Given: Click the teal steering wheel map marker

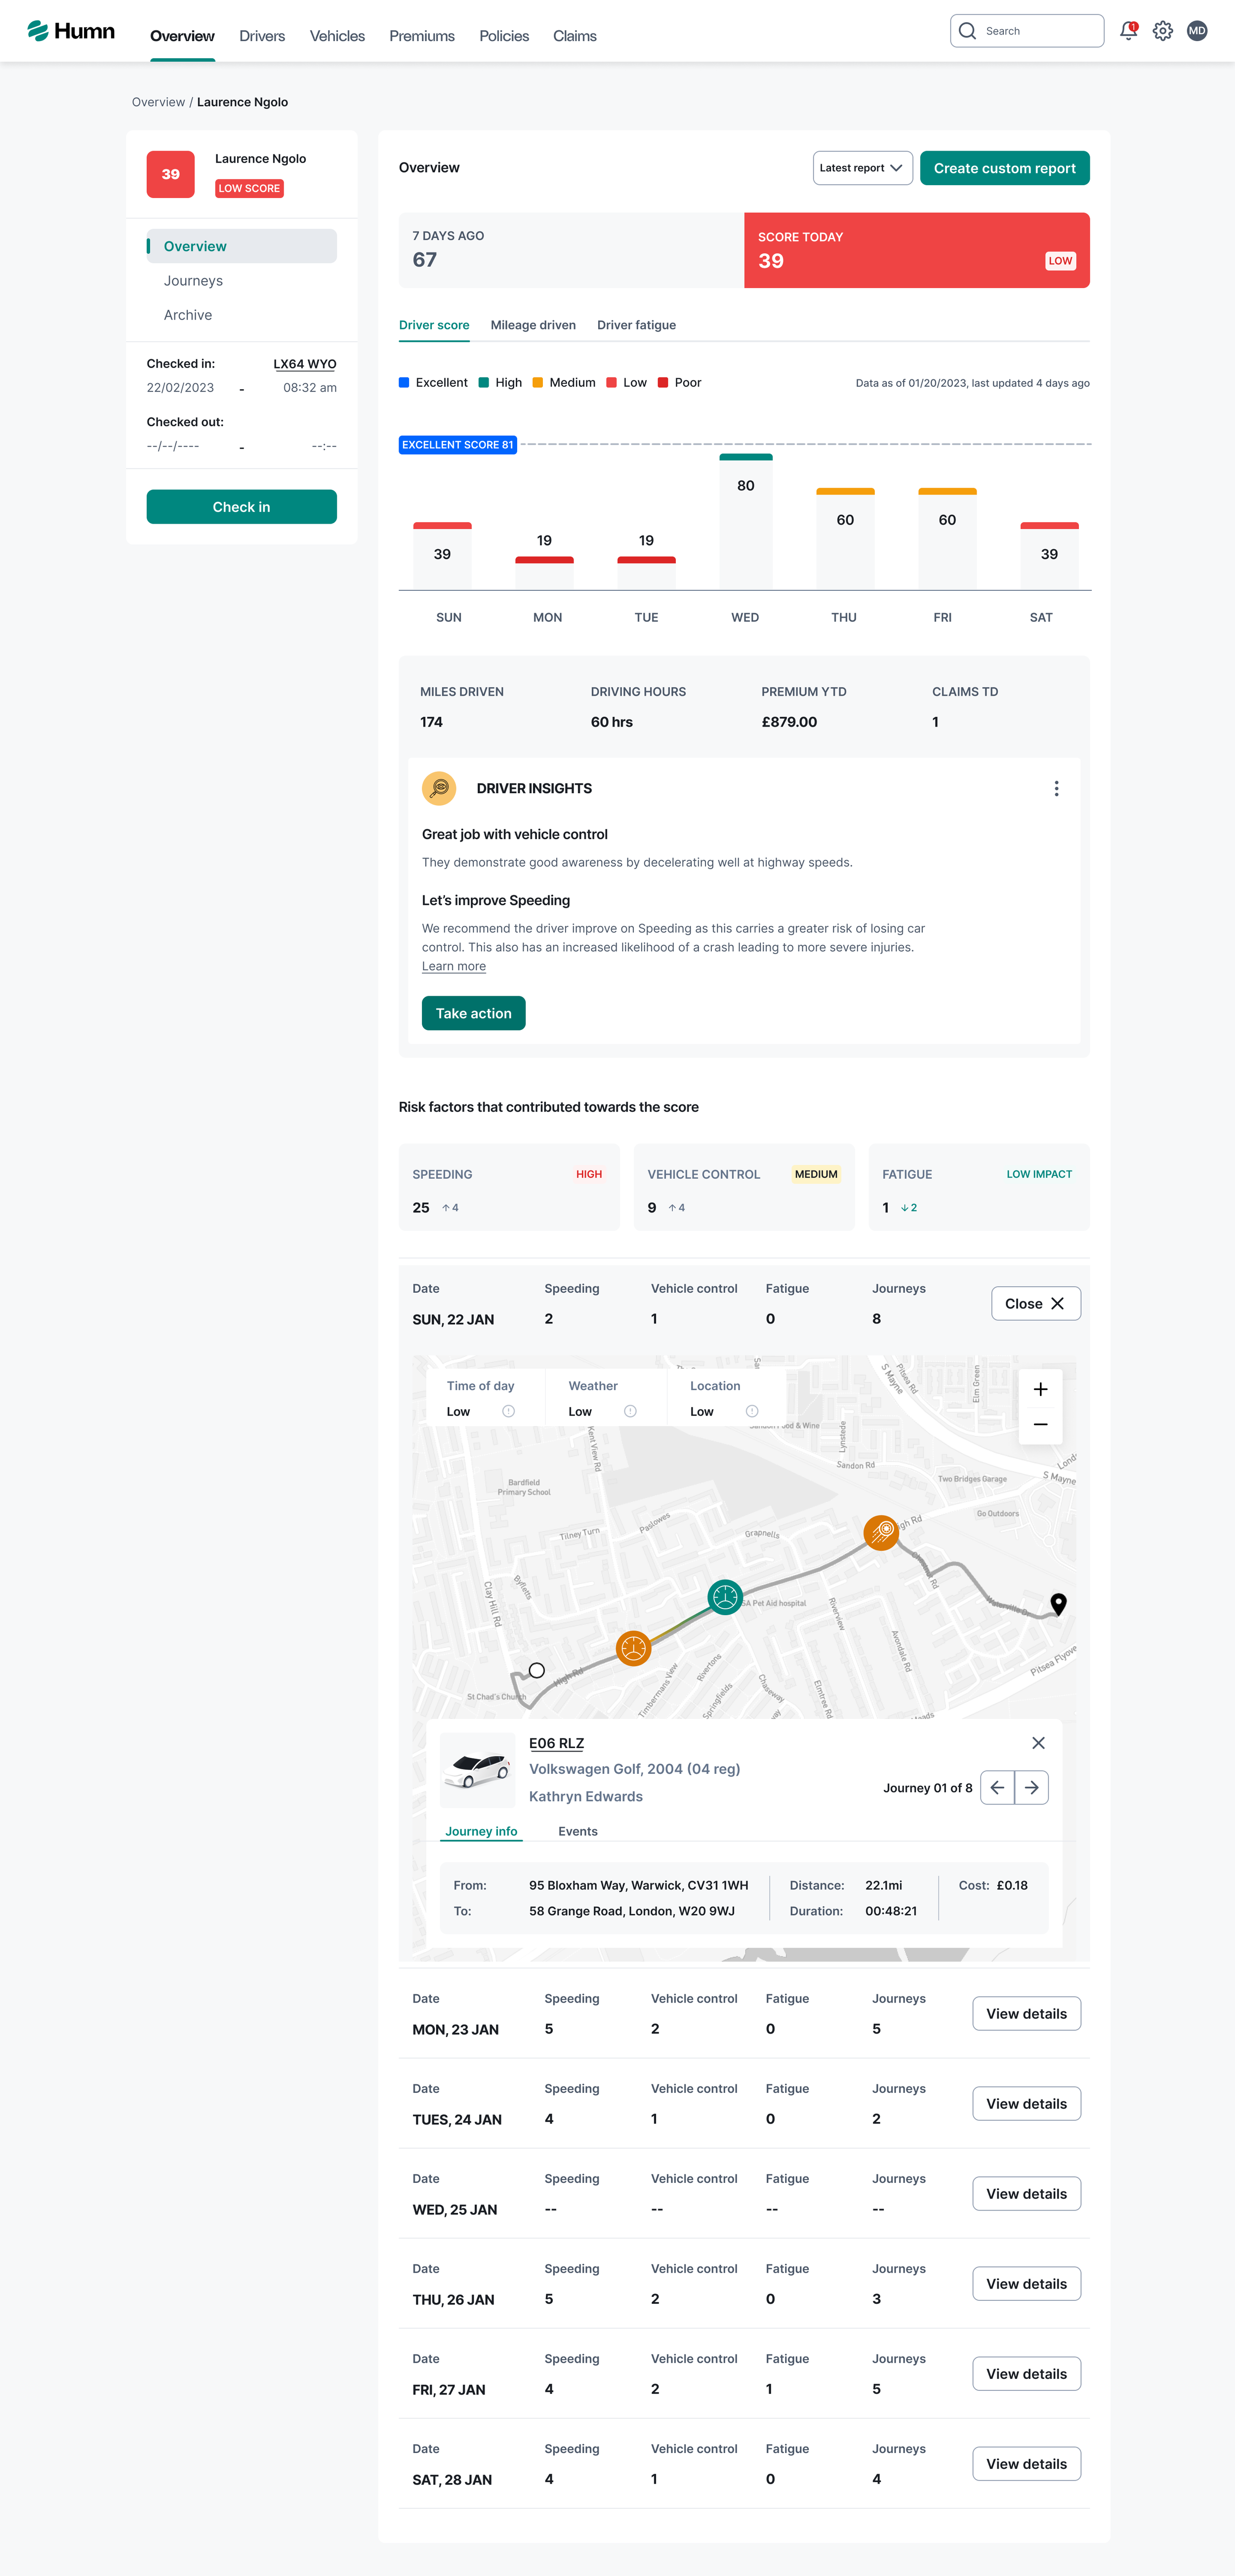Looking at the screenshot, I should pyautogui.click(x=724, y=1597).
